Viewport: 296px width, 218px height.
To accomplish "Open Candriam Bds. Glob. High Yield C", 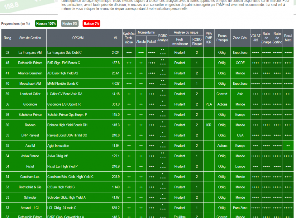I will [x=70, y=177].
